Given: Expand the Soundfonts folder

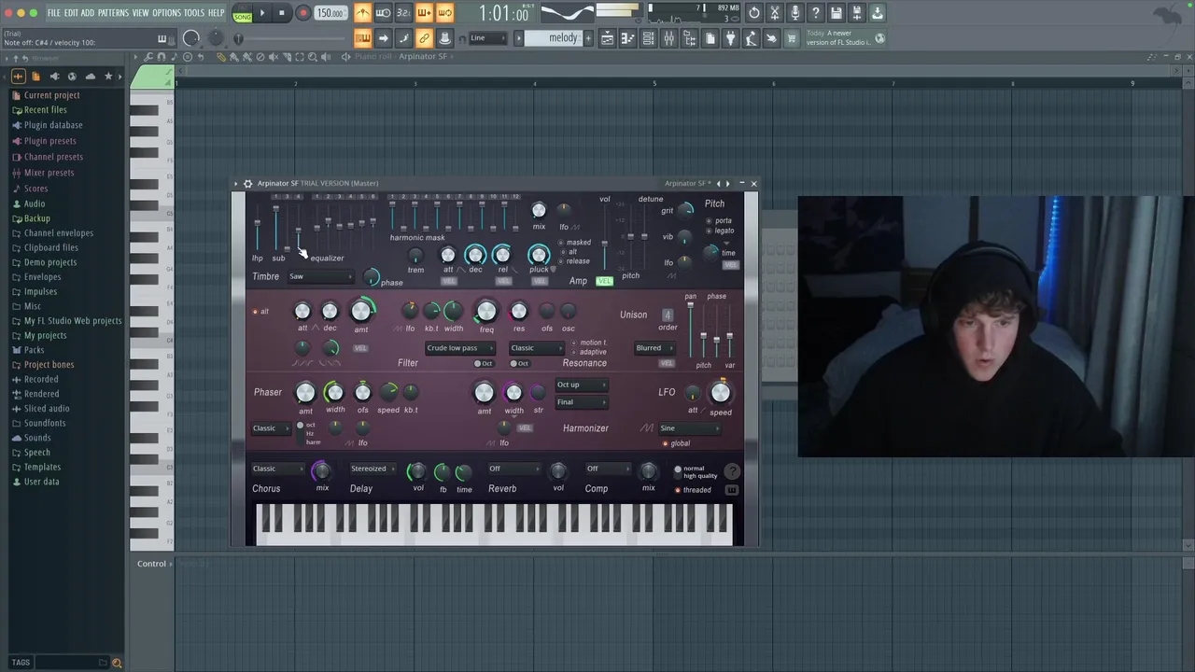Looking at the screenshot, I should [45, 423].
